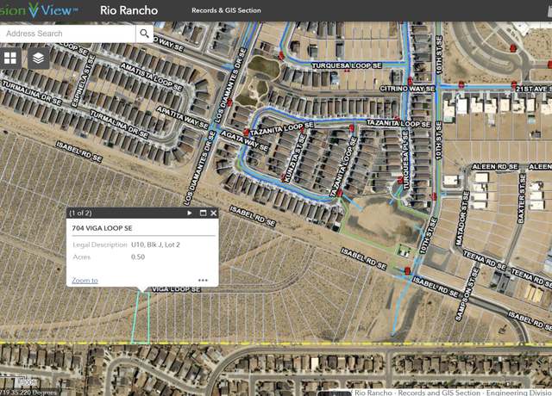Click the Viga Loop SE street label
The height and width of the screenshot is (396, 552).
pos(176,289)
